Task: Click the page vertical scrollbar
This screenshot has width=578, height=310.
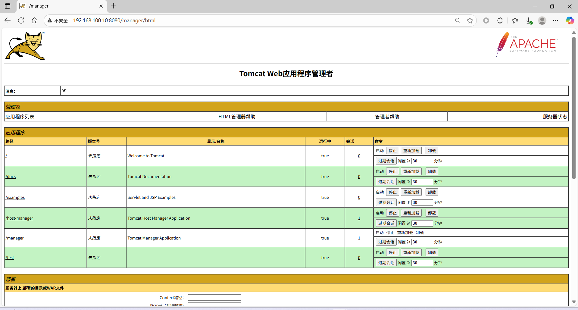Action: (574, 108)
